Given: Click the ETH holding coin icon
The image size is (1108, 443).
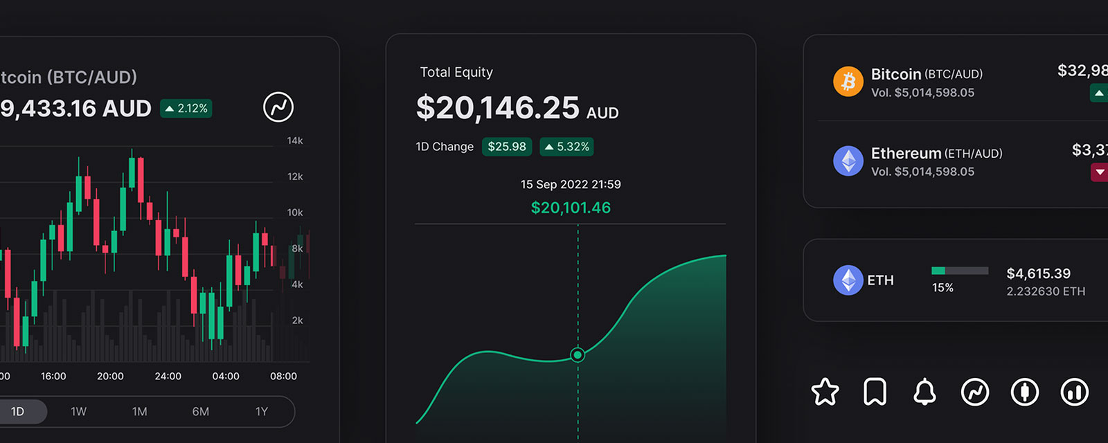Looking at the screenshot, I should pyautogui.click(x=848, y=280).
